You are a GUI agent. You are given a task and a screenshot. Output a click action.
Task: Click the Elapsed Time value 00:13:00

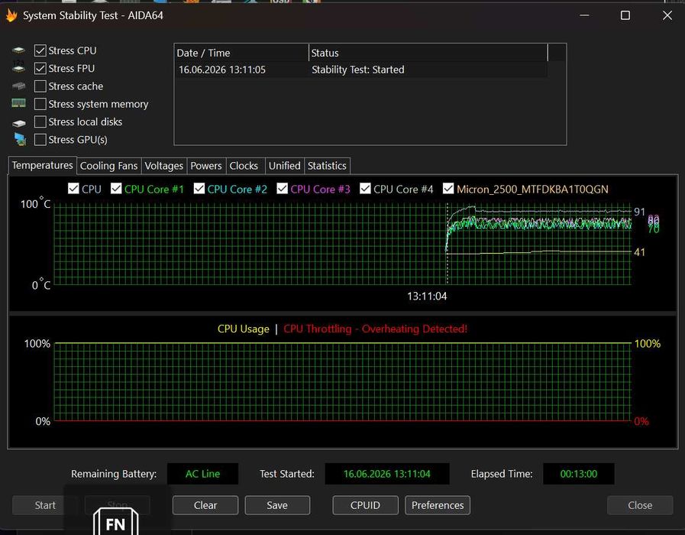click(579, 474)
